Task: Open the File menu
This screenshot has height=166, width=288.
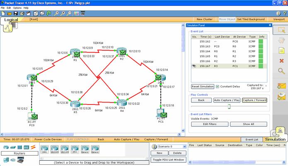Action: [3, 8]
